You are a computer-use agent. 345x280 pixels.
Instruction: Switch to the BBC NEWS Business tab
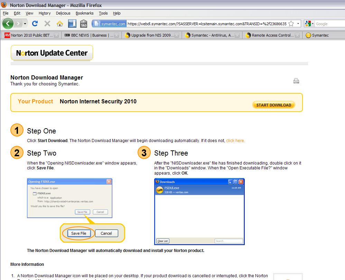(91, 35)
